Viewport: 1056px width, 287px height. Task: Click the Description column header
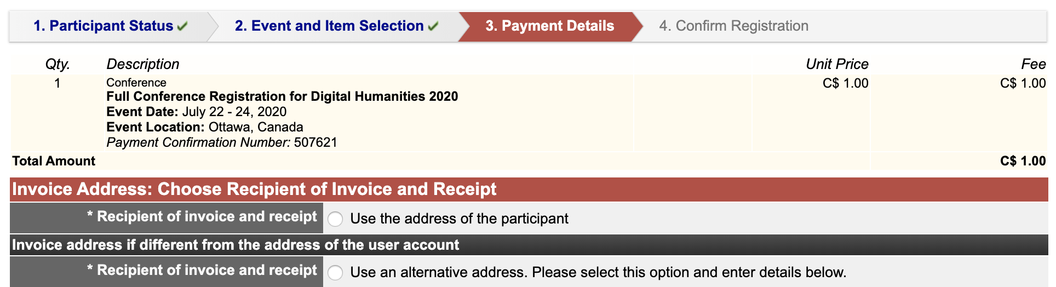(x=143, y=64)
